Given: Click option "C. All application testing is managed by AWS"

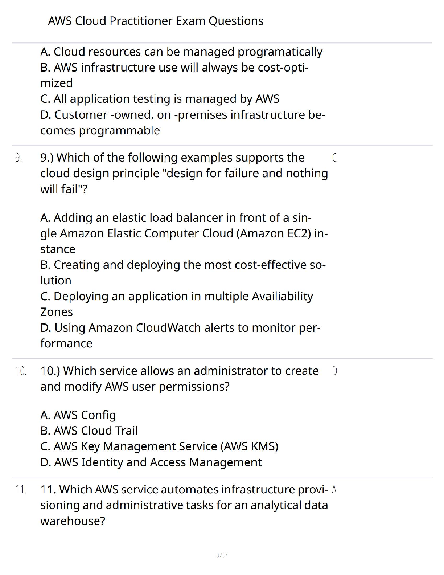Looking at the screenshot, I should point(160,99).
